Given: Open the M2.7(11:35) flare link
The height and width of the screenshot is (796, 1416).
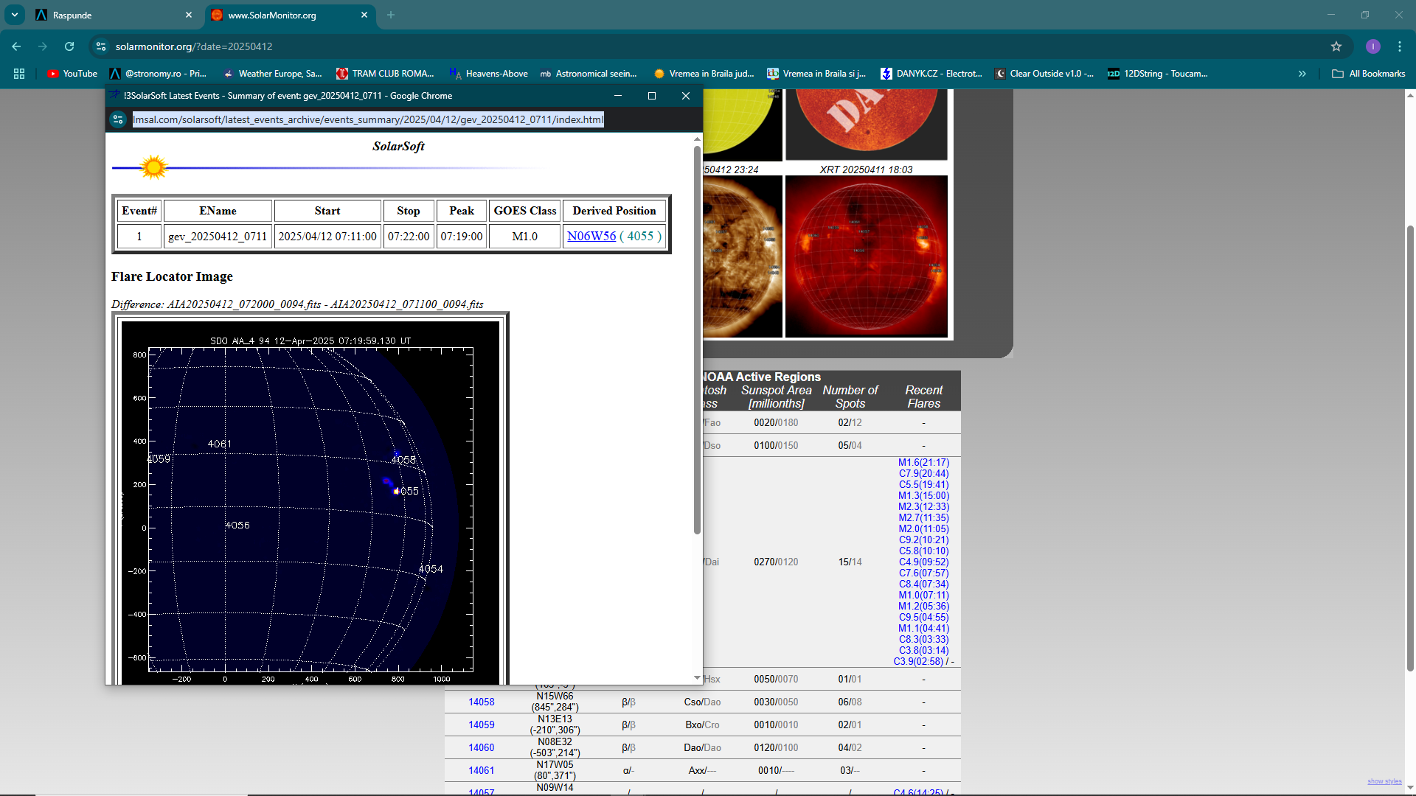Looking at the screenshot, I should tap(923, 518).
